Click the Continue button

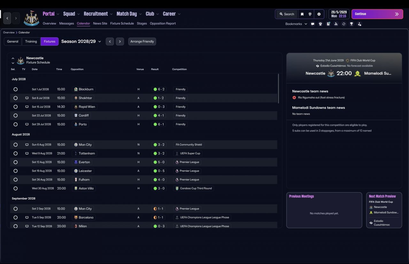[x=377, y=14]
